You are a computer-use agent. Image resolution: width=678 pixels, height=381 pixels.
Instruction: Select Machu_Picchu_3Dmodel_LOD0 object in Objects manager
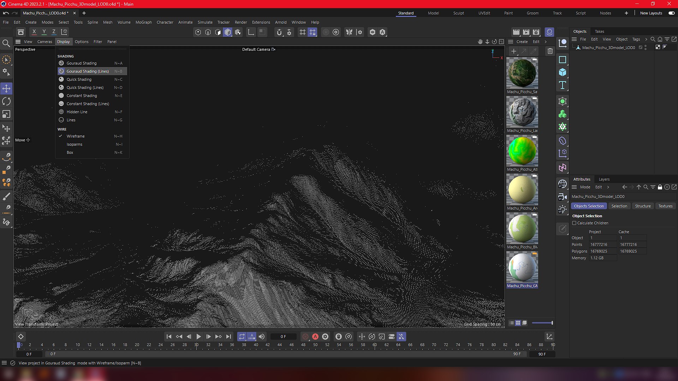(608, 47)
